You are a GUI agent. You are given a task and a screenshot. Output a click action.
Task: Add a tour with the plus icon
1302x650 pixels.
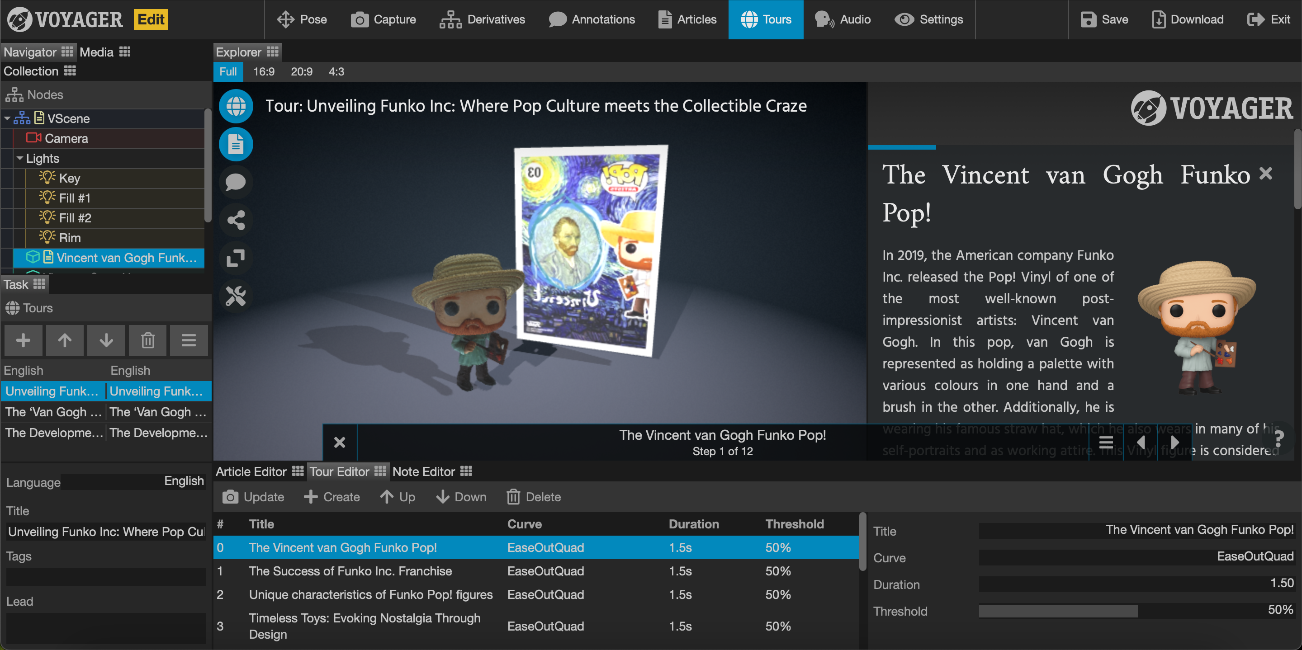23,340
